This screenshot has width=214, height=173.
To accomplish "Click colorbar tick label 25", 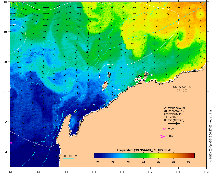I will (158, 162).
